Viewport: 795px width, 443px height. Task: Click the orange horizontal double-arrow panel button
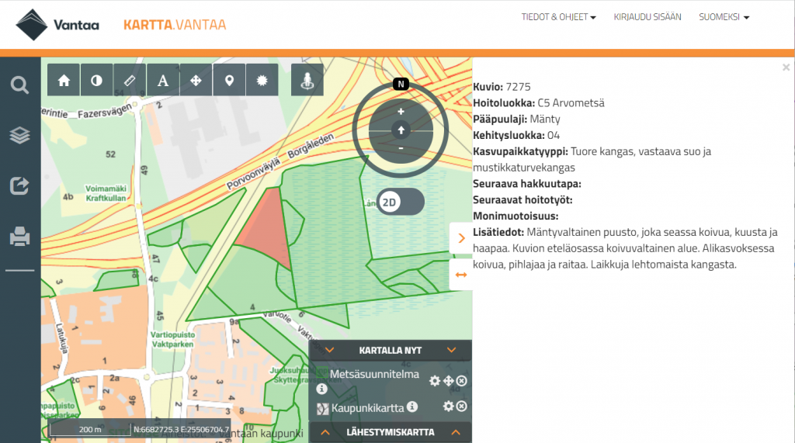(x=461, y=275)
